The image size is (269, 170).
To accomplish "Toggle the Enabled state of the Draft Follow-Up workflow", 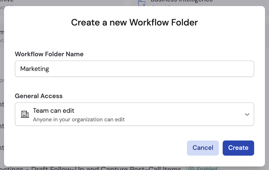I will click(202, 168).
